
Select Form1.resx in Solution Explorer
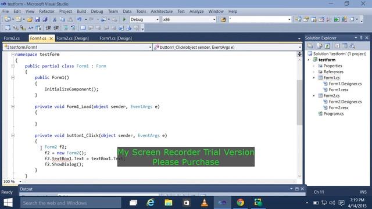point(338,89)
